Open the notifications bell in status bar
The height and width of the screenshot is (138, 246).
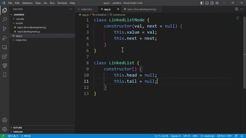[242, 136]
